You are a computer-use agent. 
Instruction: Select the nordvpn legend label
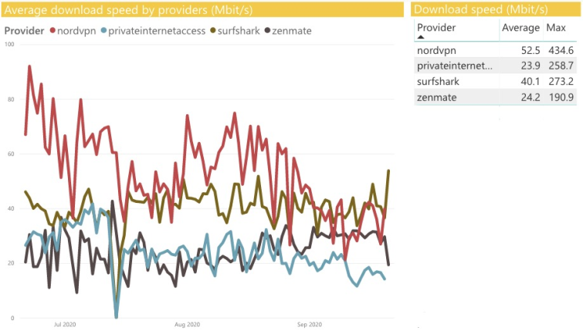tap(76, 31)
